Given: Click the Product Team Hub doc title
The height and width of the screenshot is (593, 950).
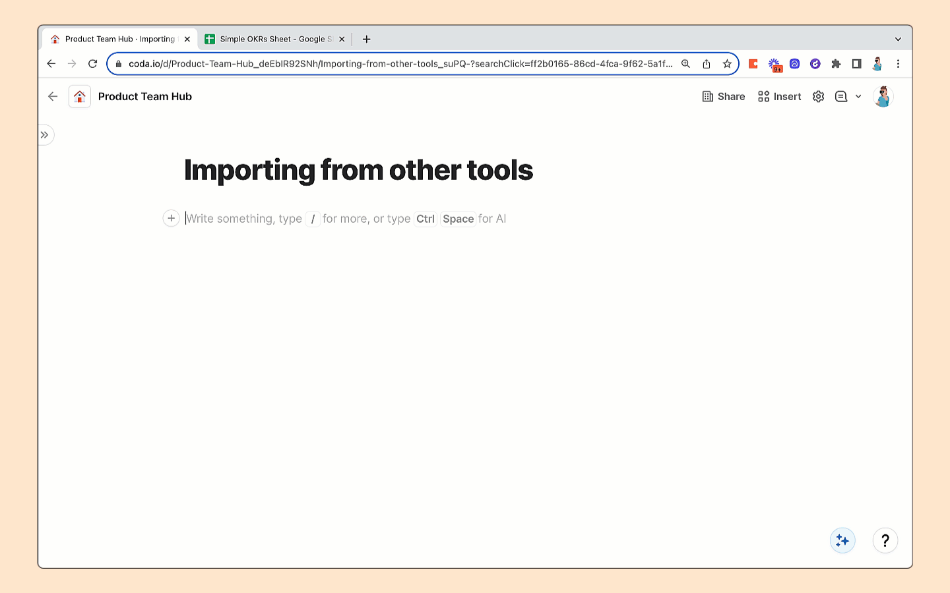Looking at the screenshot, I should pos(145,97).
